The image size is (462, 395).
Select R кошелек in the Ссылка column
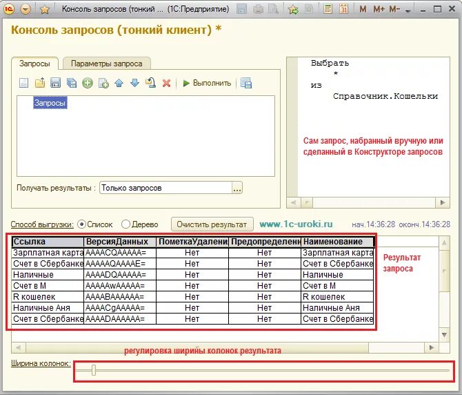(x=48, y=297)
